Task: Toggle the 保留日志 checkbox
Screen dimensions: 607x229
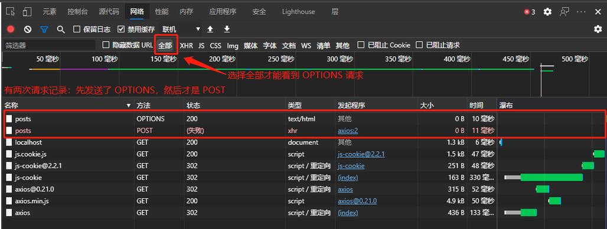Action: [x=77, y=29]
